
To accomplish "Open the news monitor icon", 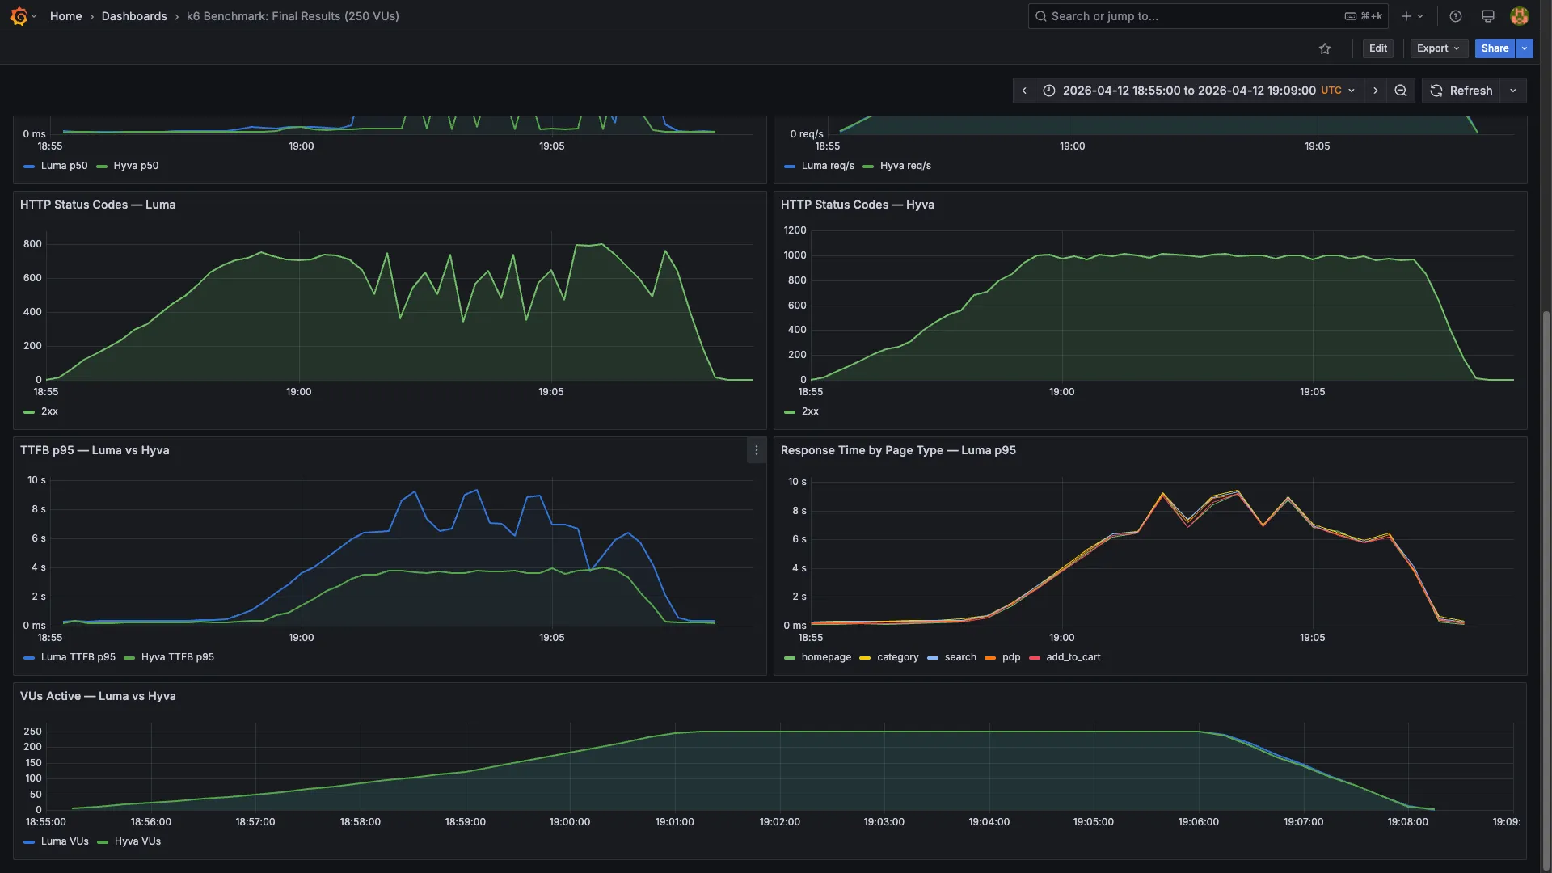I will coord(1488,16).
